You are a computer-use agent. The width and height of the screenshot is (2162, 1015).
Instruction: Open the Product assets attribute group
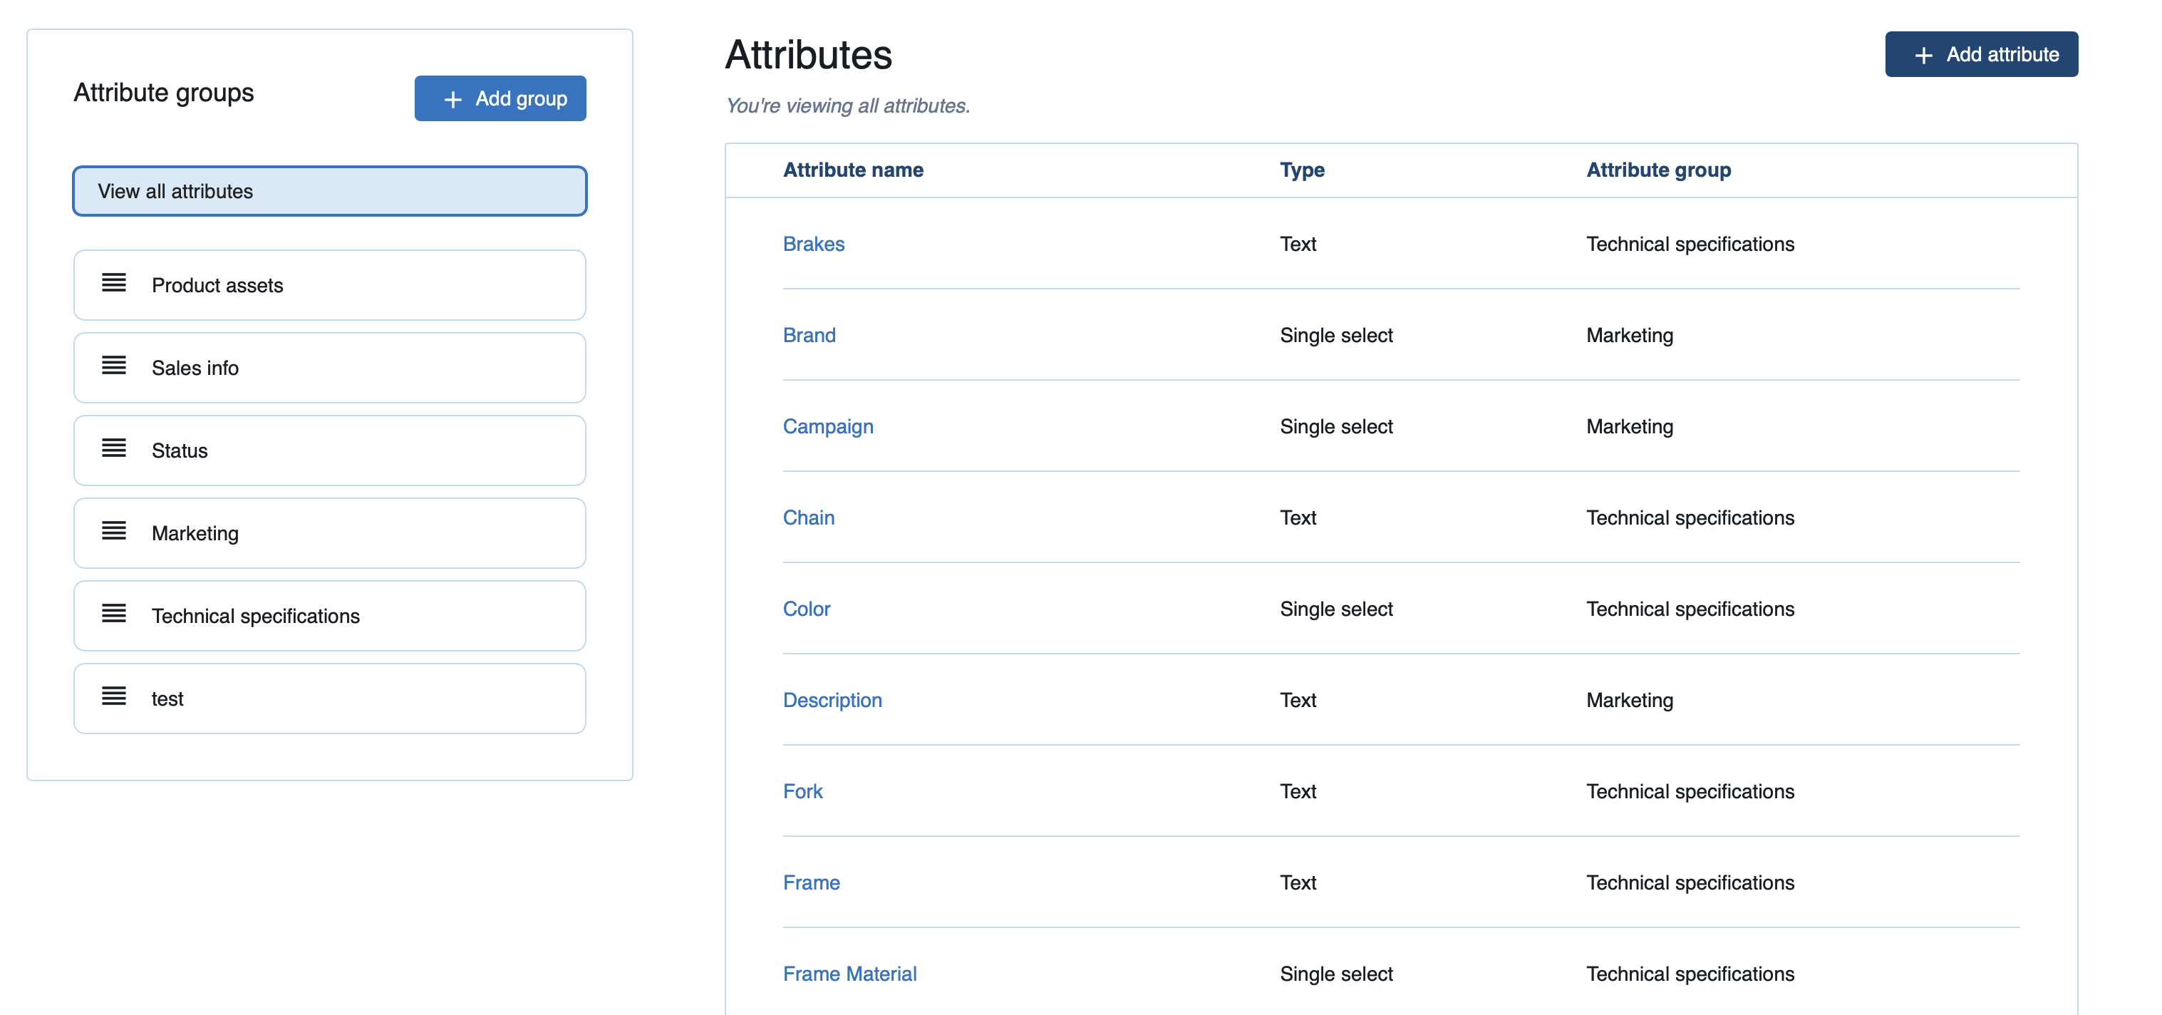pos(329,285)
